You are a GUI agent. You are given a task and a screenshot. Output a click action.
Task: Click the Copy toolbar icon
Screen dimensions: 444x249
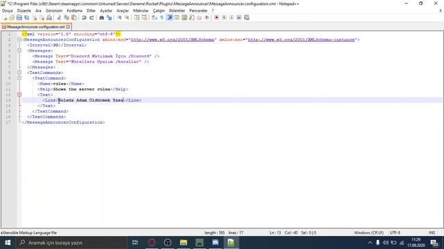coord(67,17)
